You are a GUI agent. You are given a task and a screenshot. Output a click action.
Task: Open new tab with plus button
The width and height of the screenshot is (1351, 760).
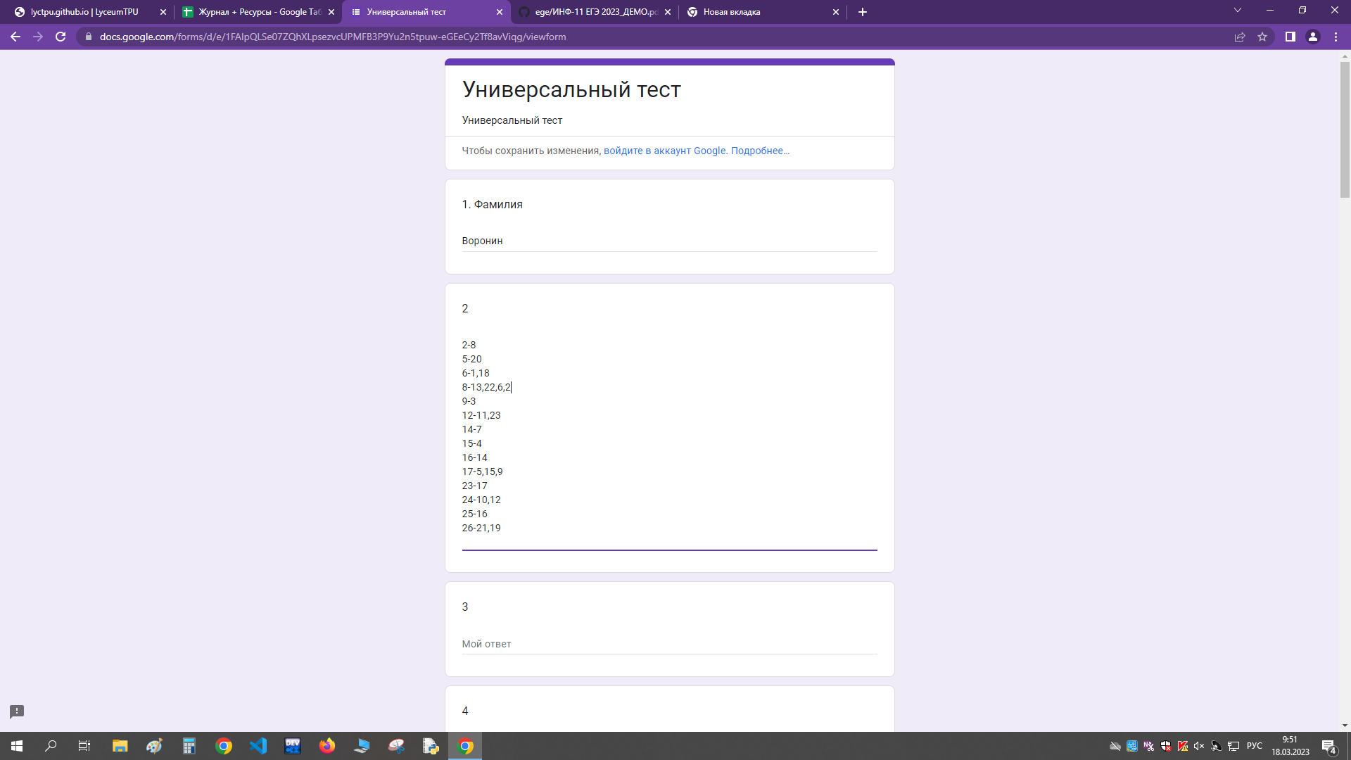coord(863,12)
